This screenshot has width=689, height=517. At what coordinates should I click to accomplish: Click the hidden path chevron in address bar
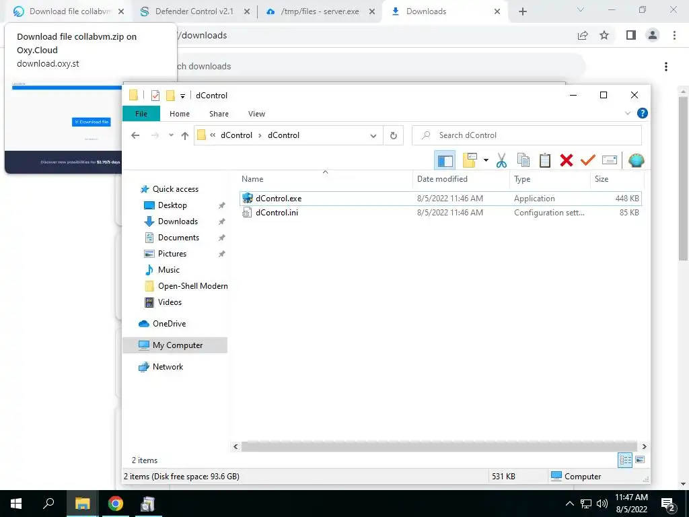tap(213, 135)
